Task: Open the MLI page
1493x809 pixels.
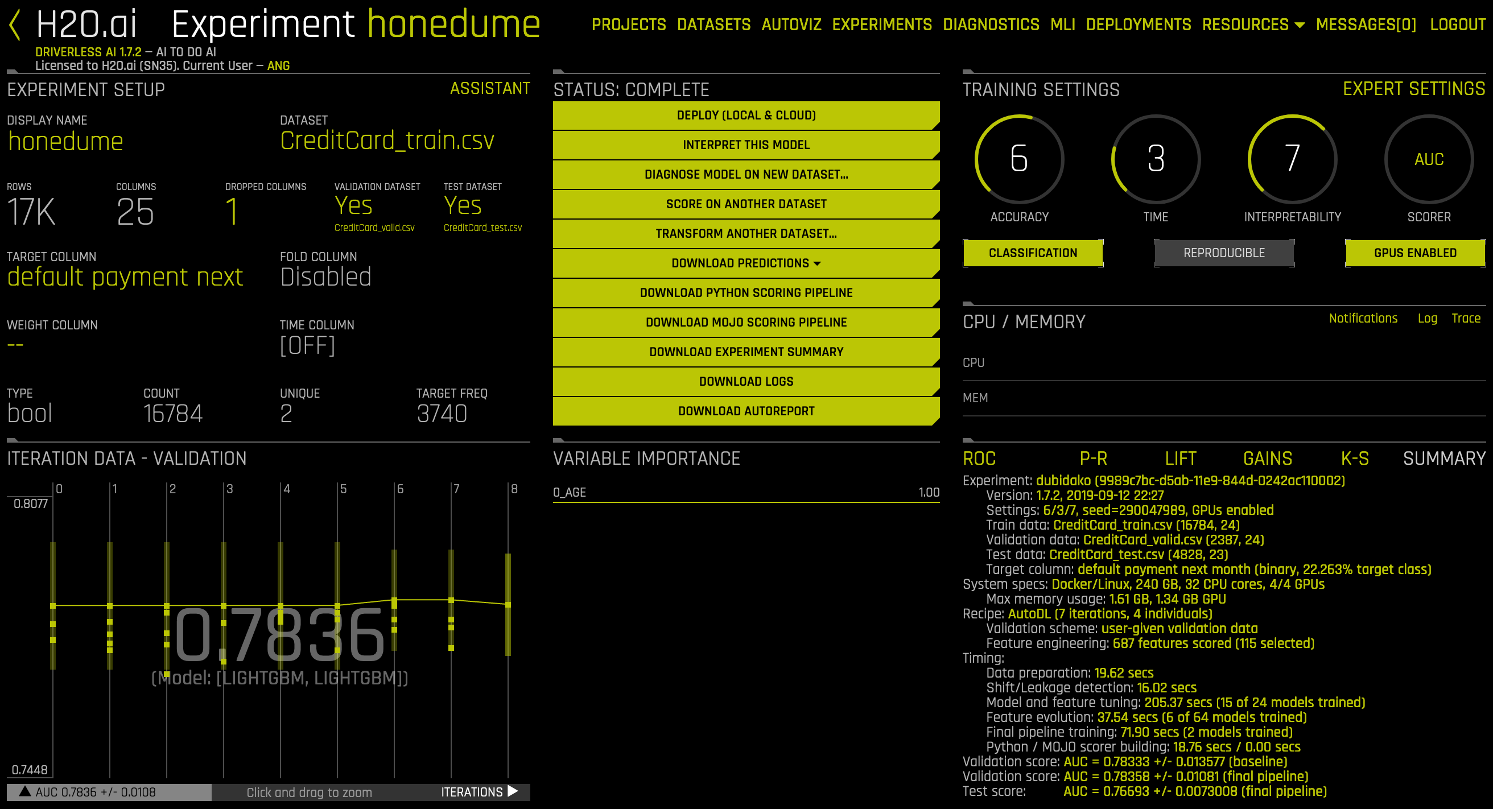Action: tap(1062, 24)
